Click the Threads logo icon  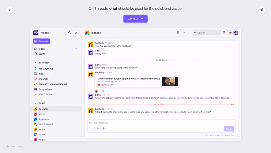(36, 33)
